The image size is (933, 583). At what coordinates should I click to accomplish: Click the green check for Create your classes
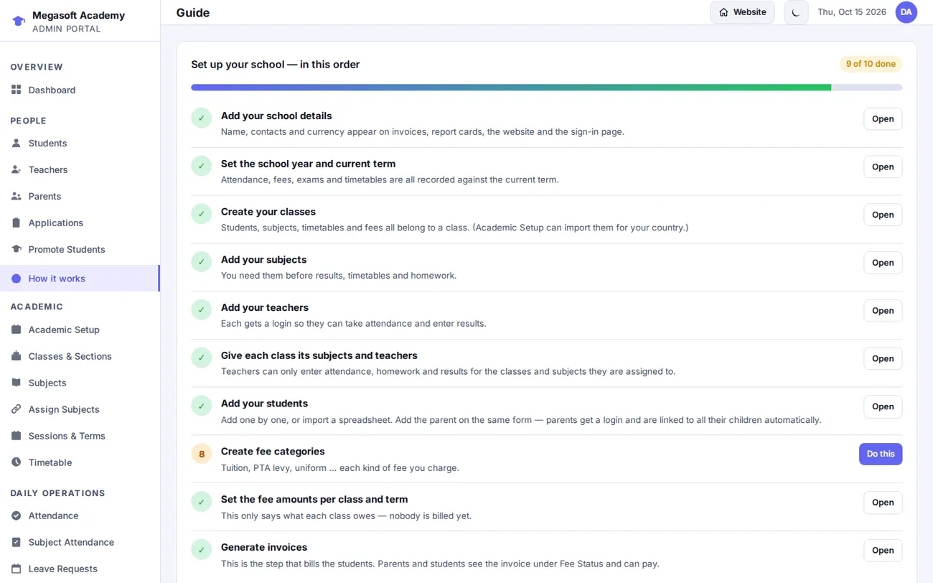[201, 215]
